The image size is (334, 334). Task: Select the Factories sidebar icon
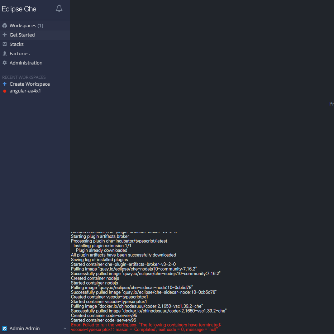[5, 53]
